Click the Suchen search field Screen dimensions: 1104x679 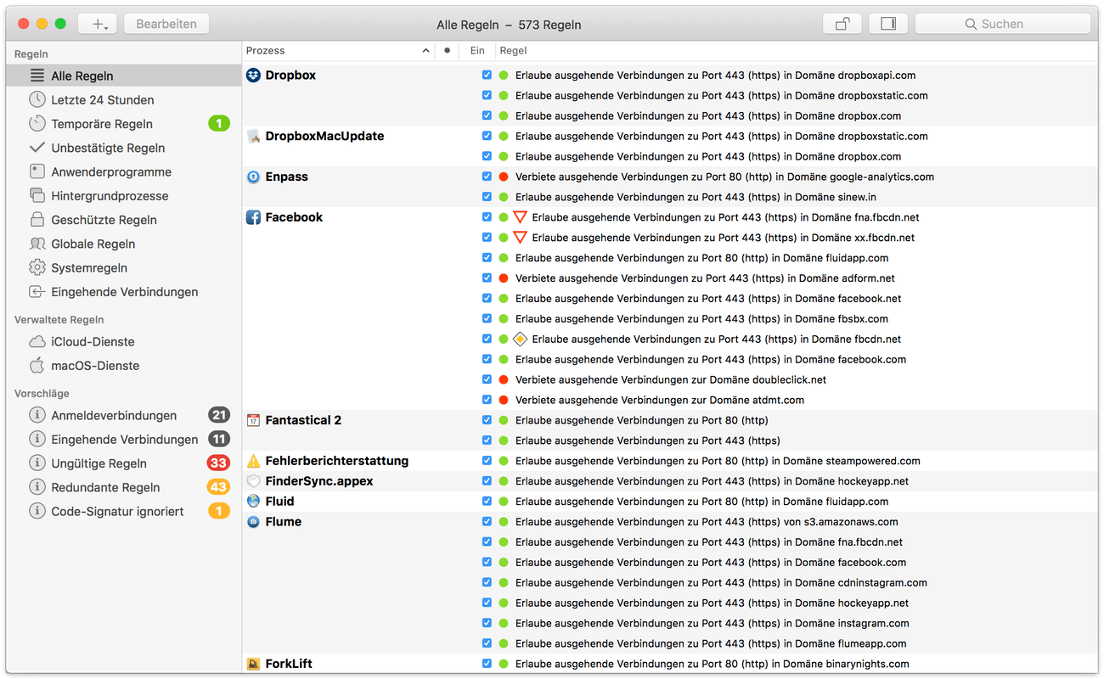click(1002, 24)
